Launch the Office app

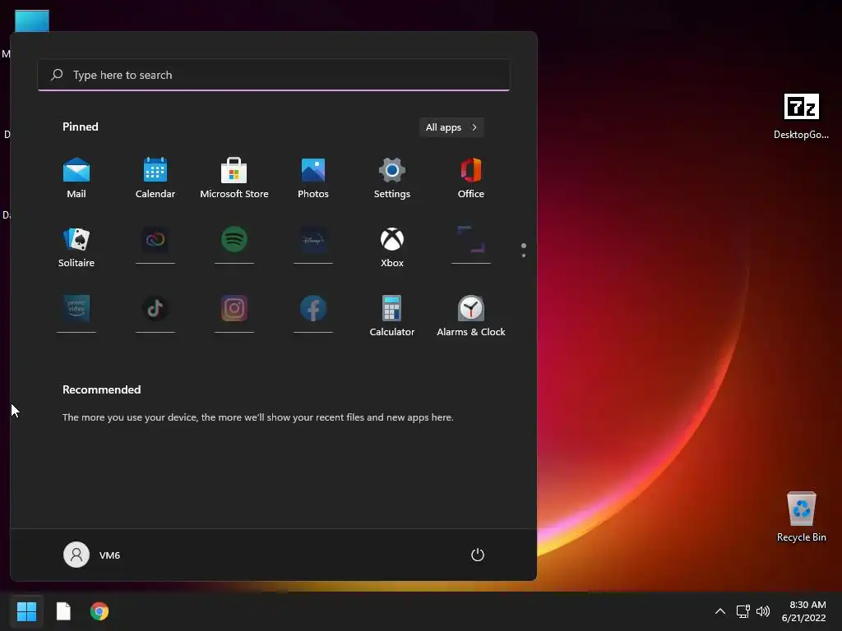coord(471,178)
